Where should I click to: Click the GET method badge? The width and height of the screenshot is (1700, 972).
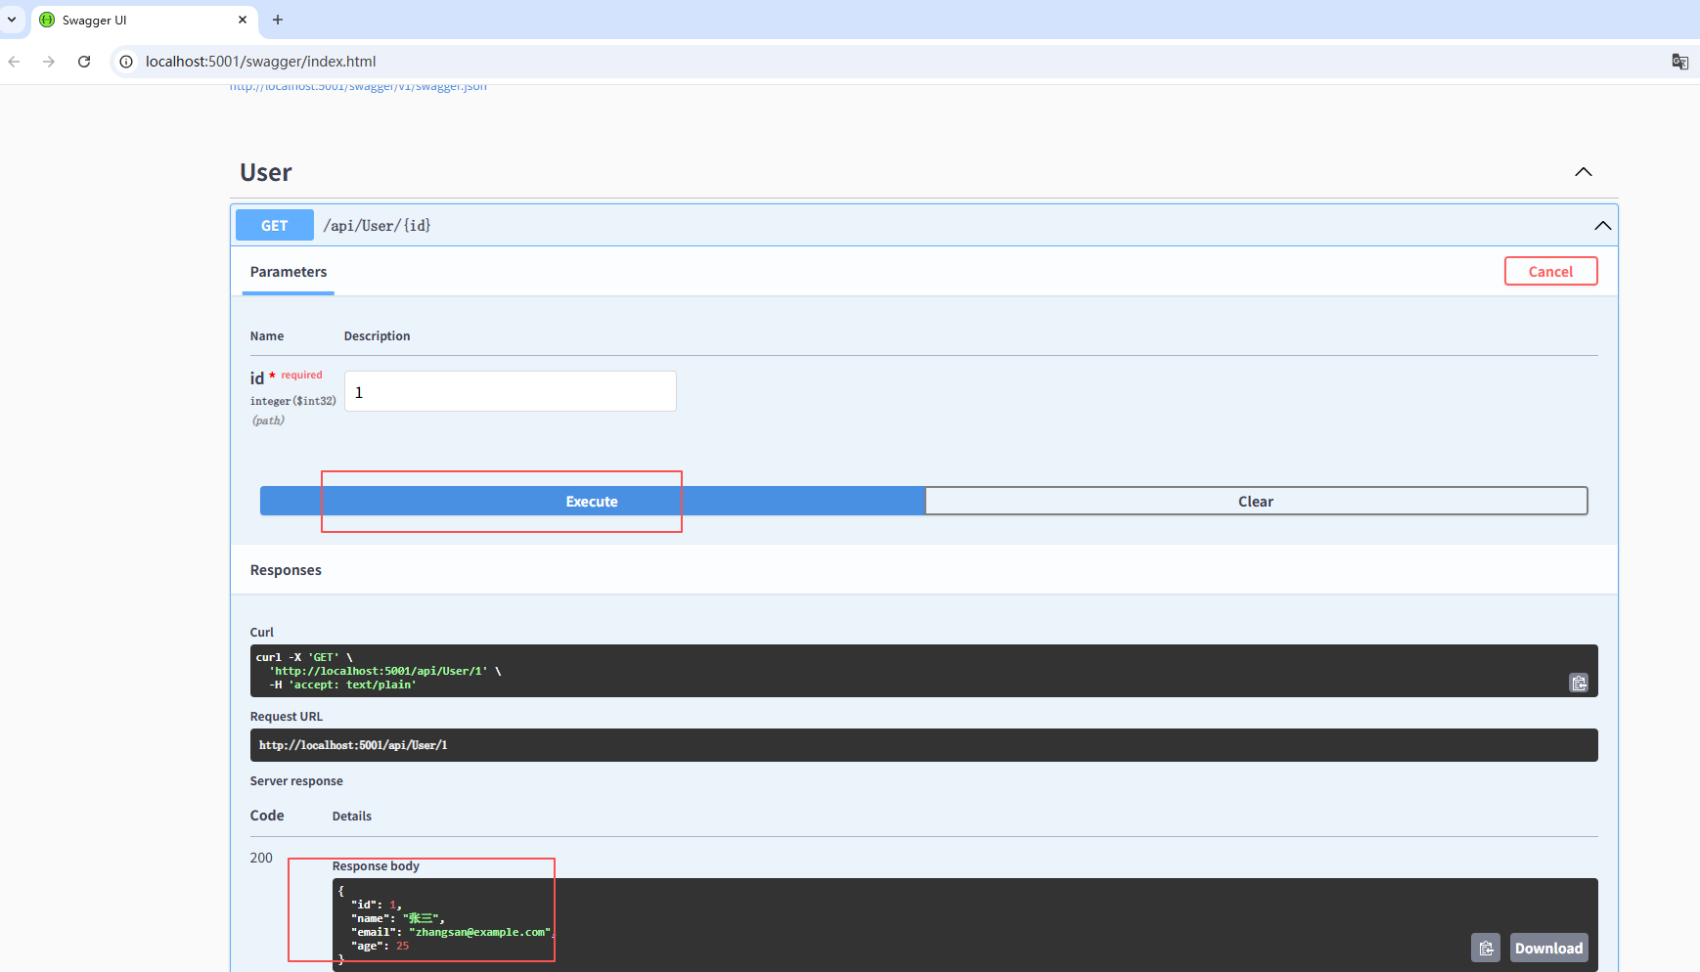tap(275, 226)
